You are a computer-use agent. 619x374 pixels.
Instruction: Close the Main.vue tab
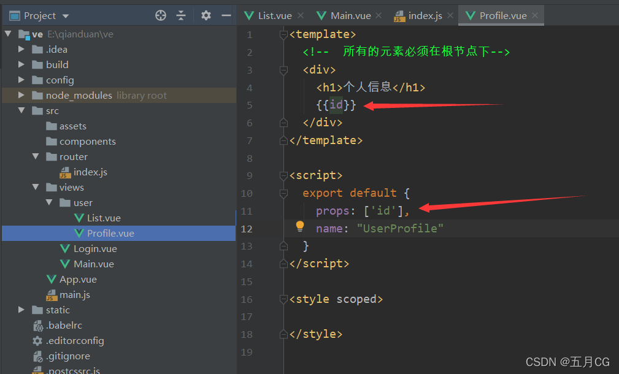coord(379,15)
